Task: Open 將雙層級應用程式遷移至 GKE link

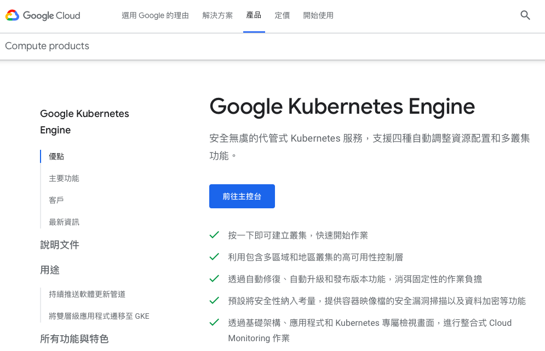Action: (99, 316)
